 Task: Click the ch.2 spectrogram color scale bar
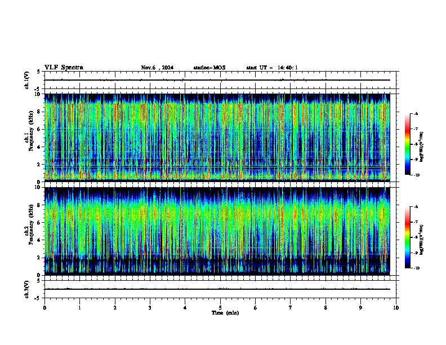pyautogui.click(x=407, y=237)
